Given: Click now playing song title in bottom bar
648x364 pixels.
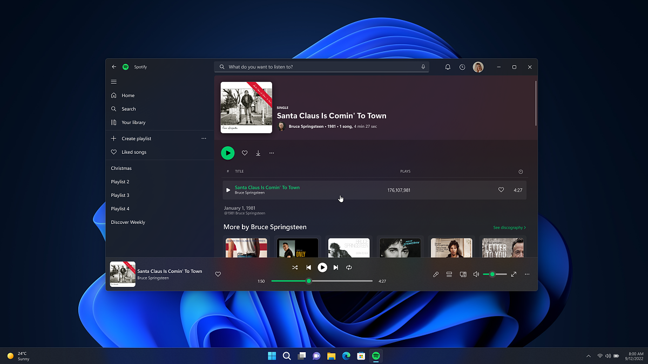Looking at the screenshot, I should (170, 271).
